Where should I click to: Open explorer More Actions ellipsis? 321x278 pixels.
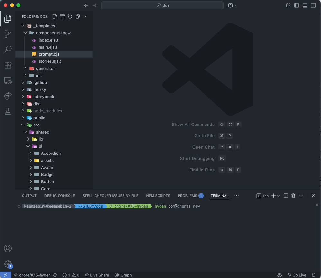86,17
